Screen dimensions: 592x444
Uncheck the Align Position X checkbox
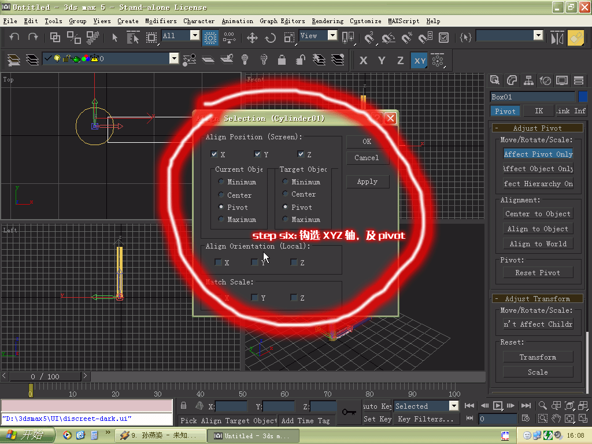click(x=214, y=154)
